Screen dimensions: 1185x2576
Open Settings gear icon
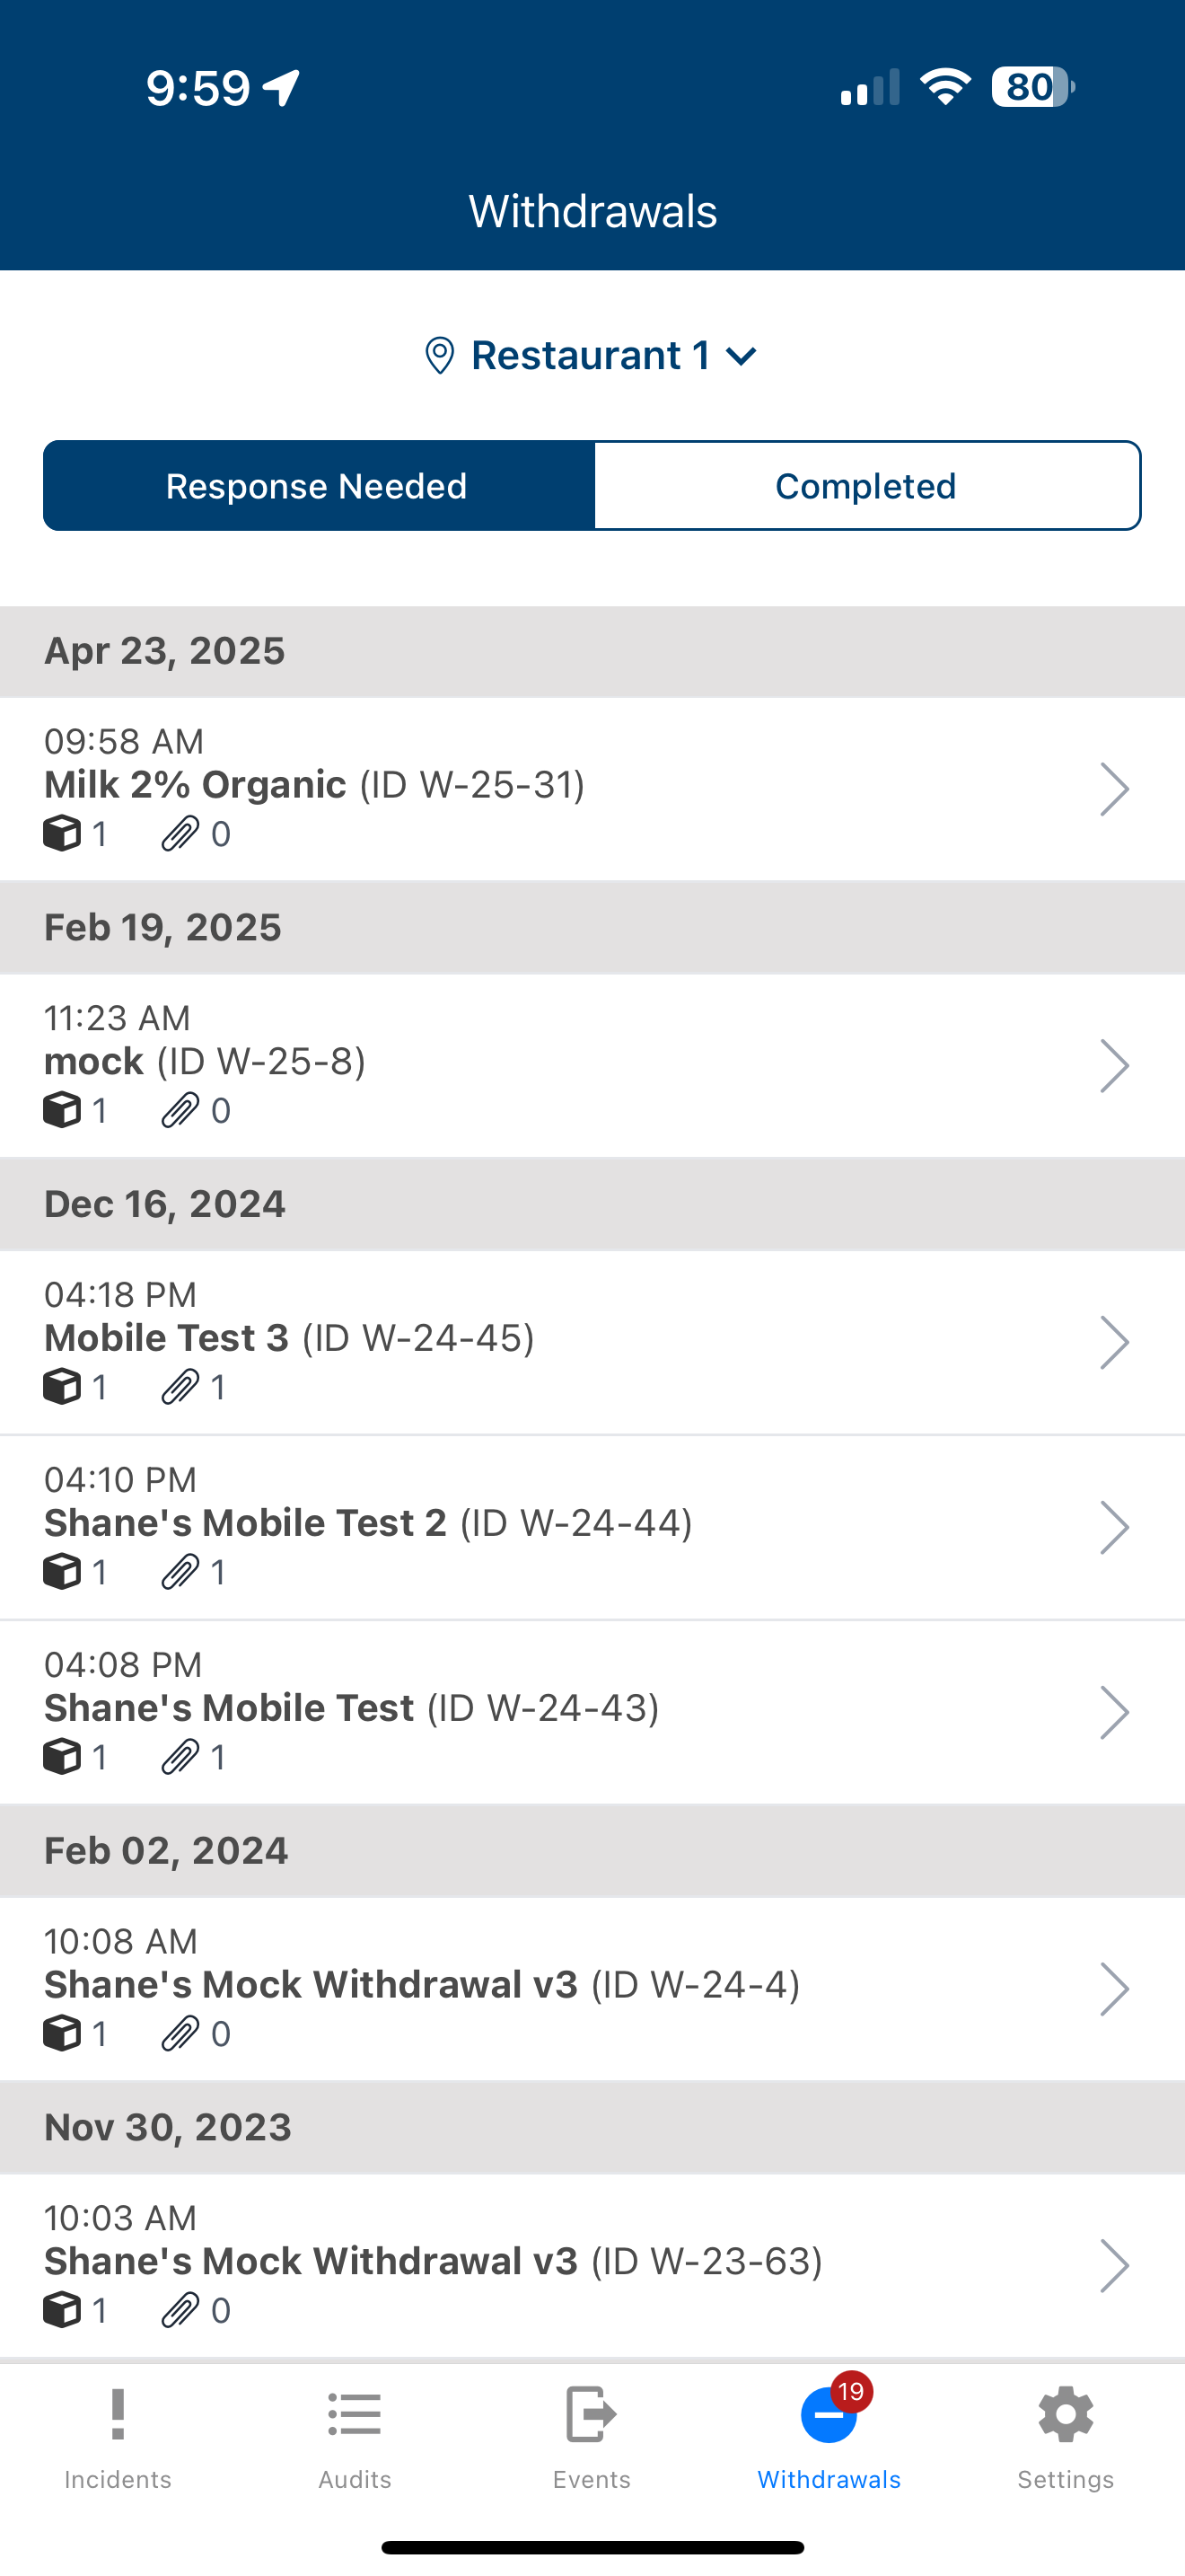(1066, 2415)
